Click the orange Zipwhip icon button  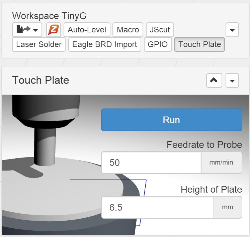54,30
